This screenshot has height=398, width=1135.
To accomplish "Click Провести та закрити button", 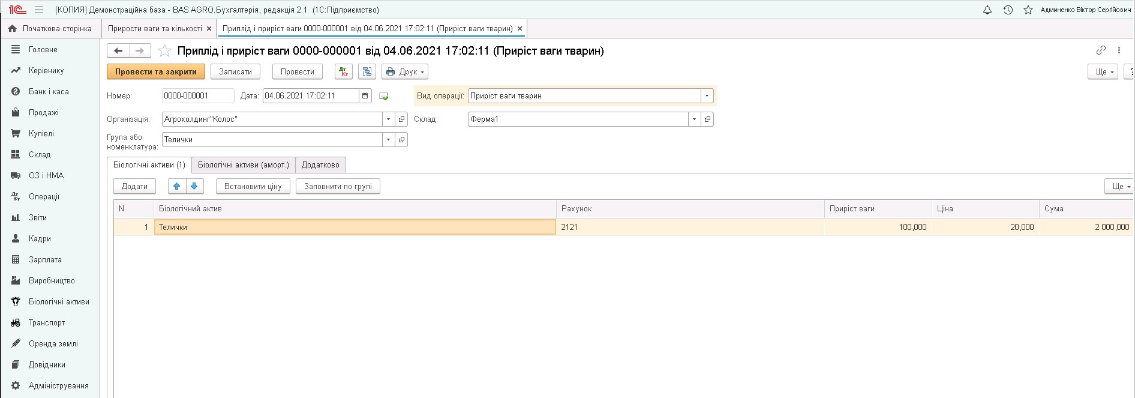I will [x=156, y=72].
